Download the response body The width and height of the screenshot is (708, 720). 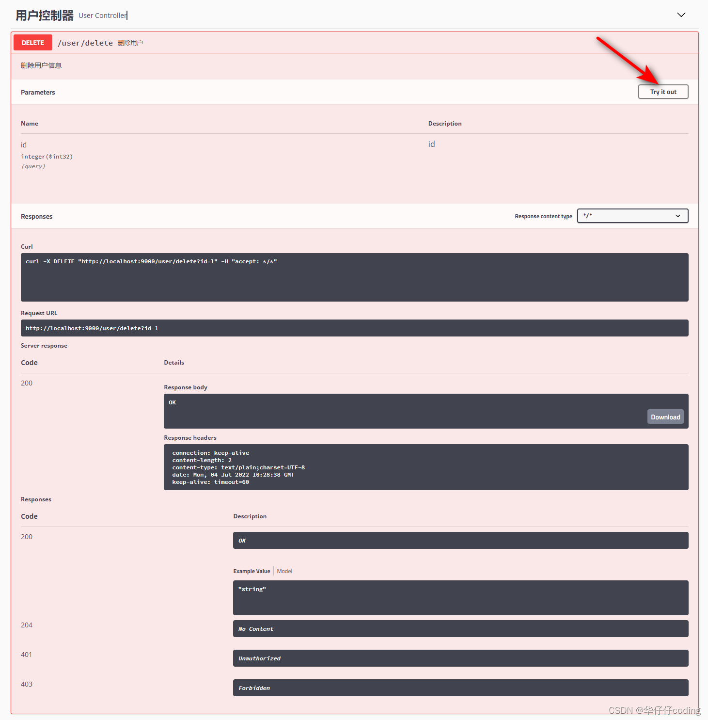click(665, 417)
